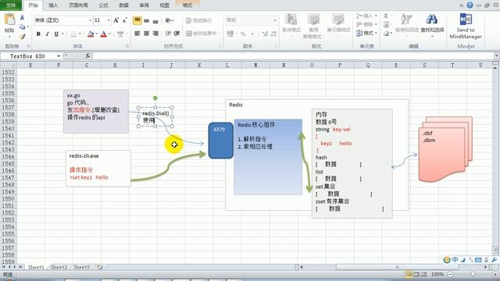
Task: Open the Name Box dropdown arrow
Action: tap(59, 56)
